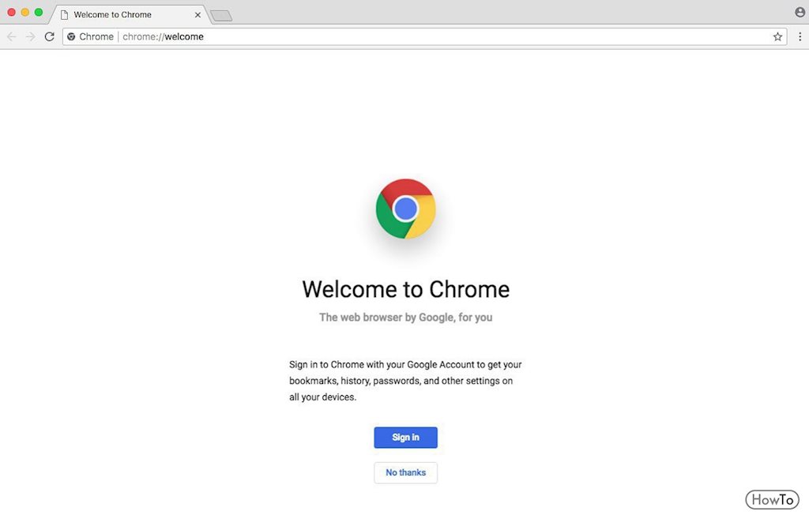Click the forward navigation arrow
The height and width of the screenshot is (519, 809).
pyautogui.click(x=30, y=36)
